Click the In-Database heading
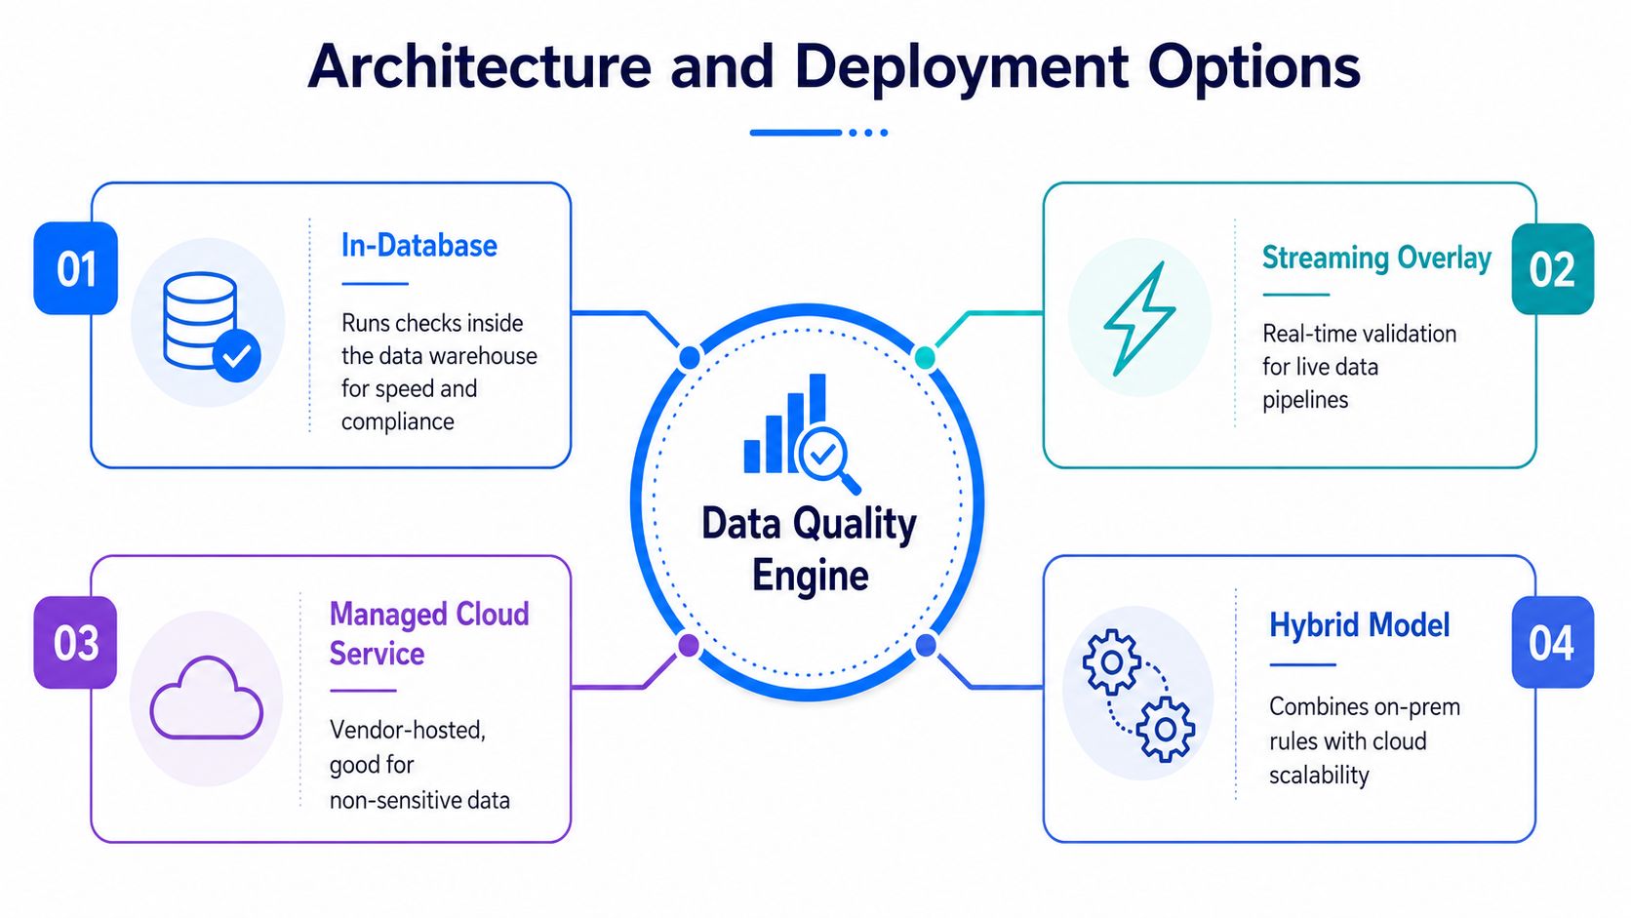1631x918 pixels. [x=419, y=246]
